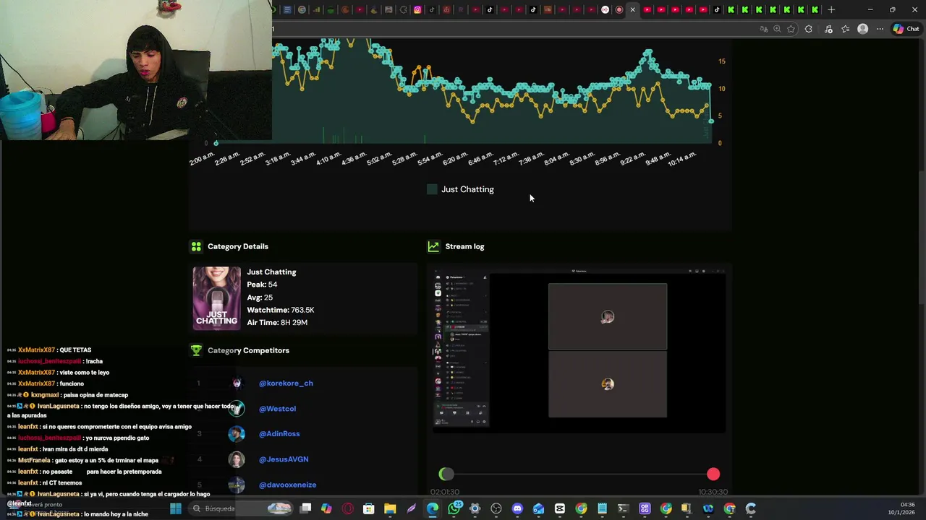Open the favorites list icon in toolbar

845,29
